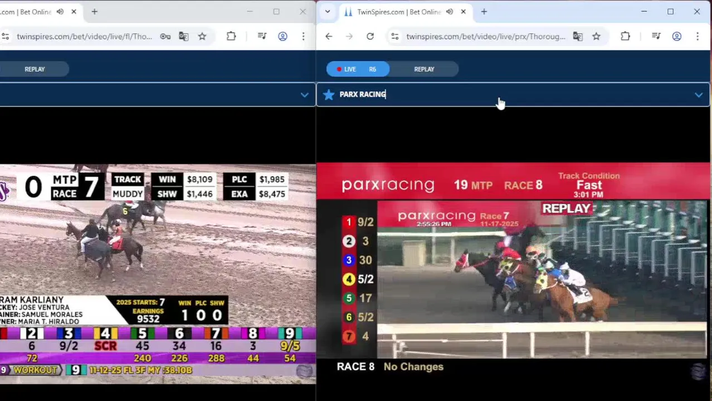The image size is (712, 401).
Task: Click the left window race video feed
Action: tap(158, 273)
